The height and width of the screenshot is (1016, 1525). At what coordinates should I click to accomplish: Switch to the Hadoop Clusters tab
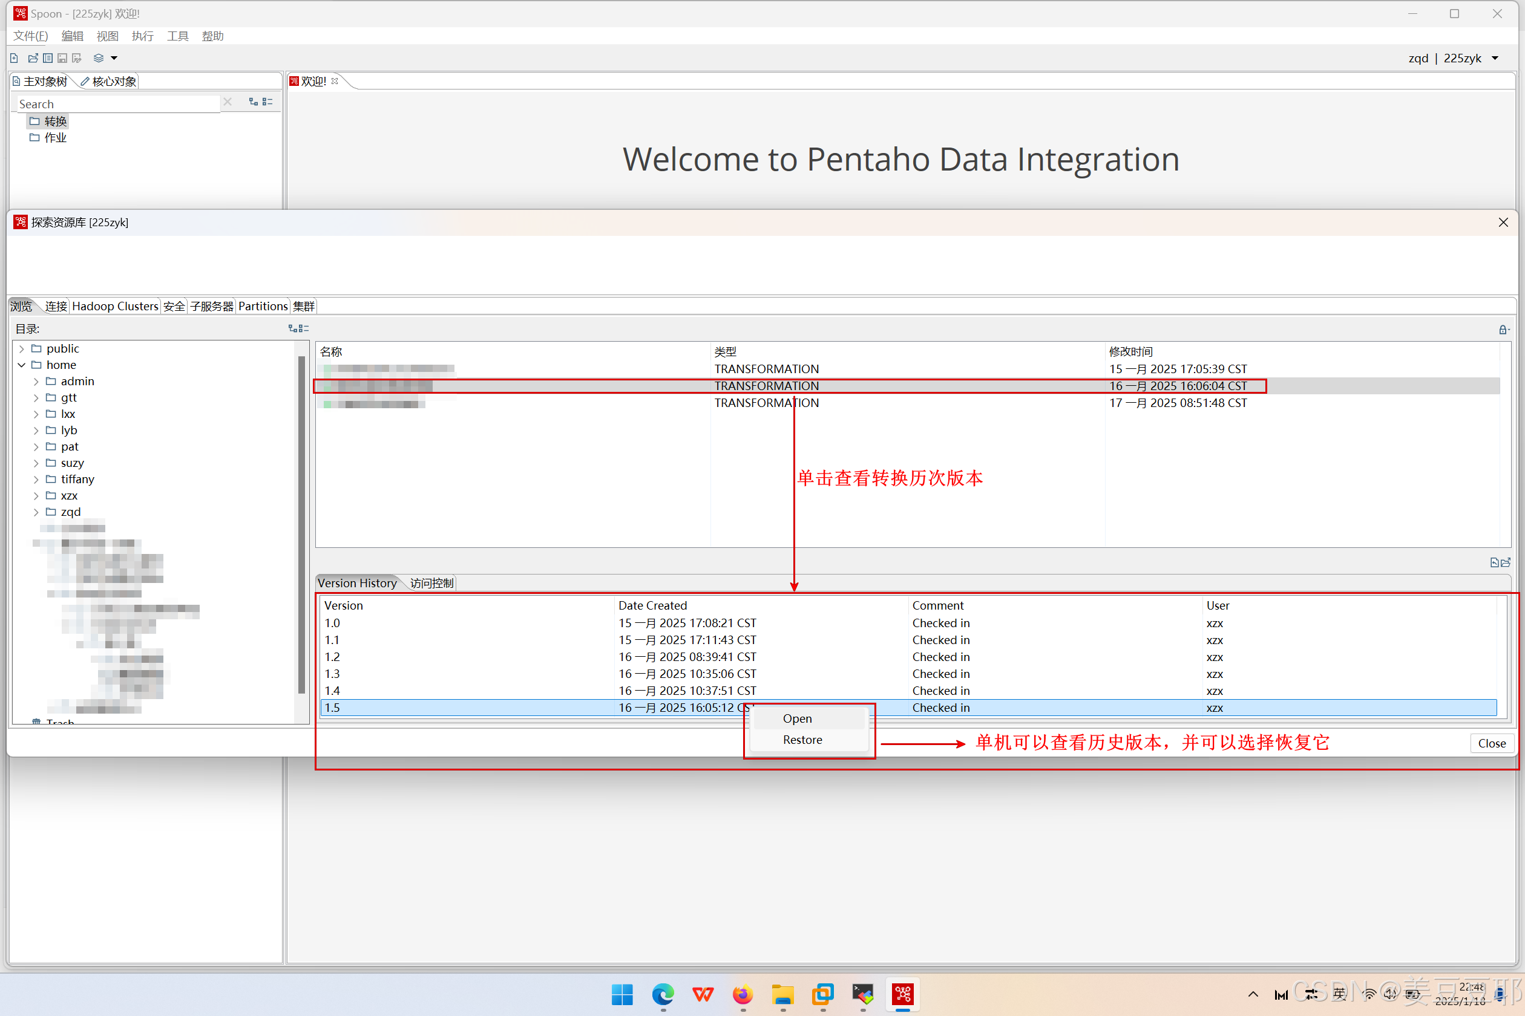tap(115, 306)
